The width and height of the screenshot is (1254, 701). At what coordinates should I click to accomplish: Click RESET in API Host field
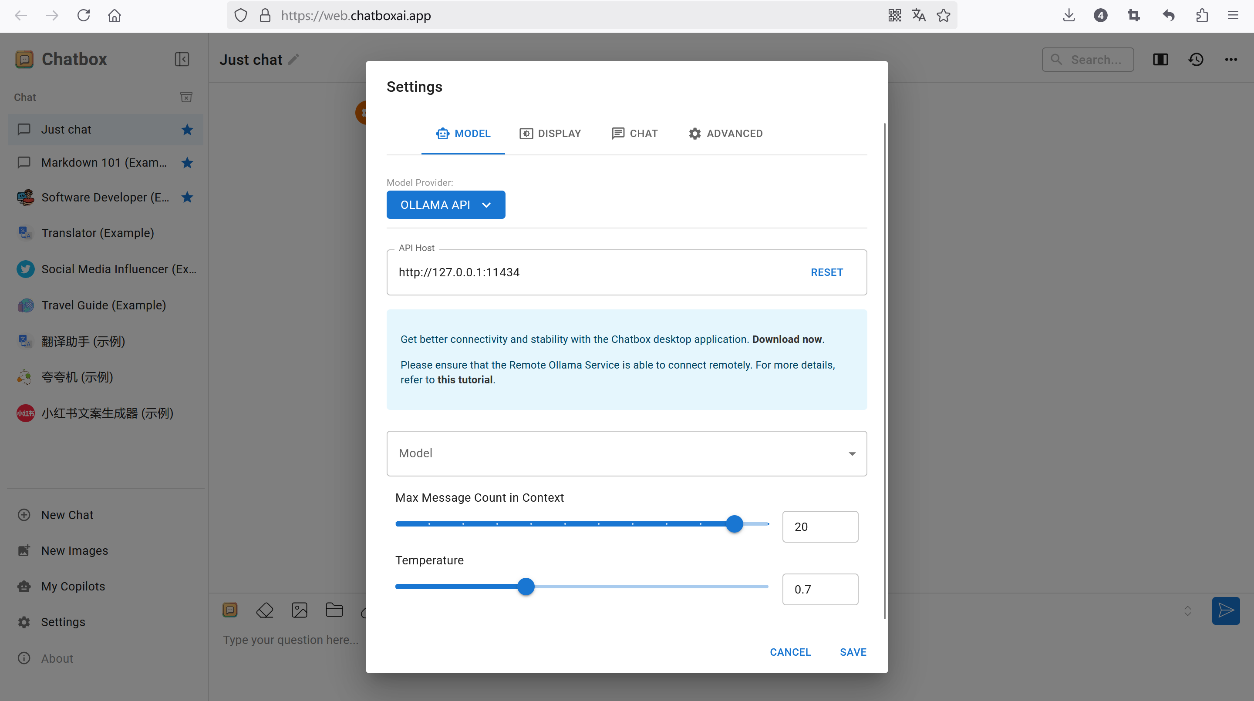pyautogui.click(x=826, y=272)
